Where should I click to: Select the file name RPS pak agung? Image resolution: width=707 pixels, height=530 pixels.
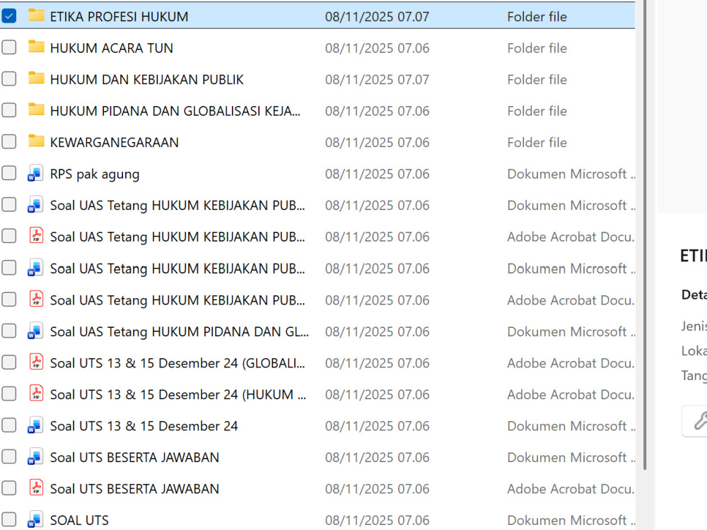point(95,175)
